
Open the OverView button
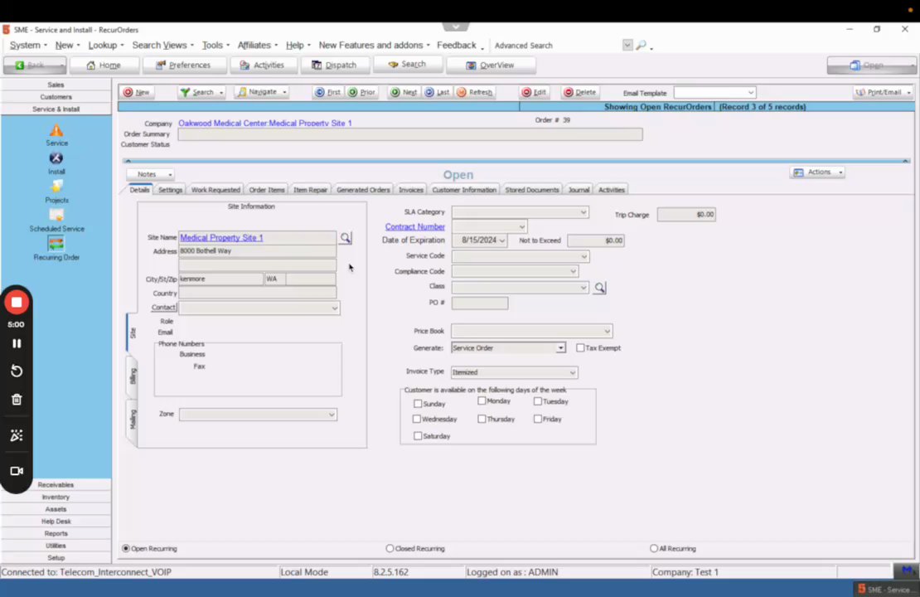click(x=491, y=66)
